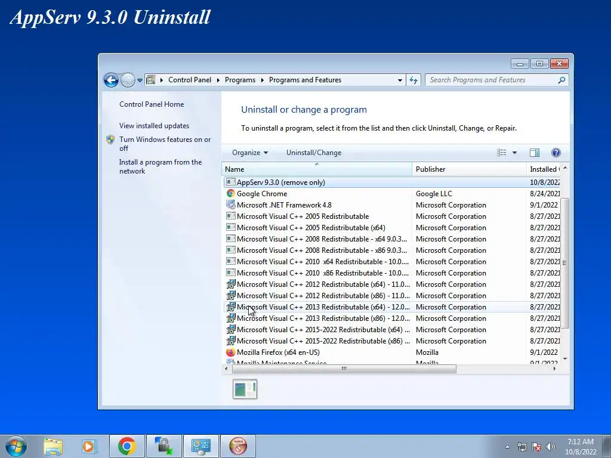This screenshot has width=611, height=458.
Task: Select Visual C++ 2010 x86 Redistributable row
Action: click(x=391, y=273)
